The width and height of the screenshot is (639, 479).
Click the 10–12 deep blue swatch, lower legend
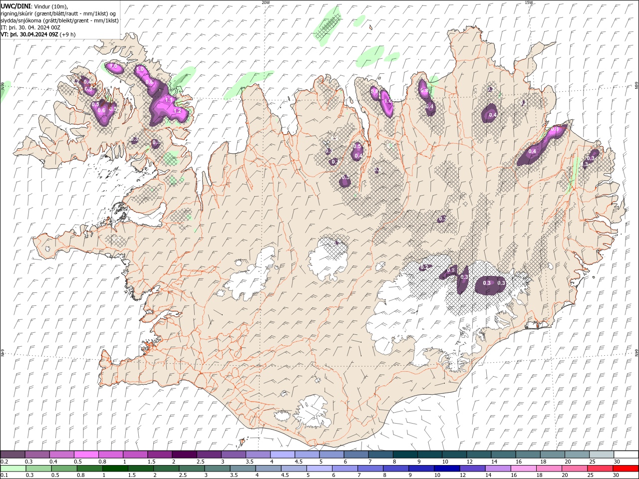pyautogui.click(x=447, y=469)
